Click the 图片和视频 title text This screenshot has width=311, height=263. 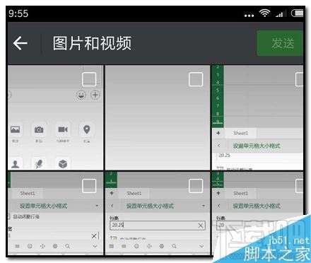click(x=92, y=43)
